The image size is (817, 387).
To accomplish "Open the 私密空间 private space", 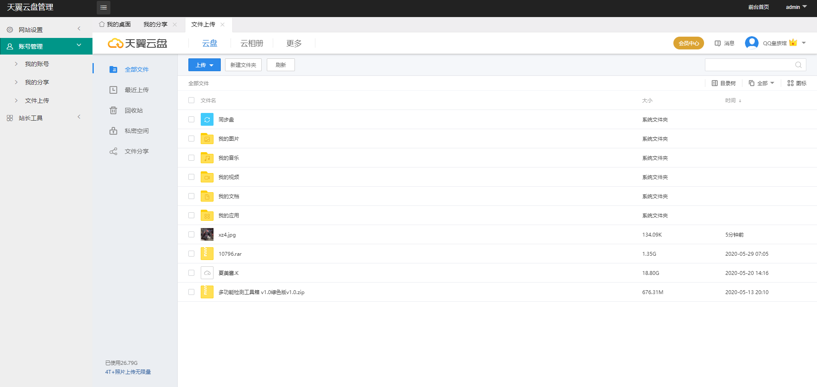I will [x=137, y=130].
